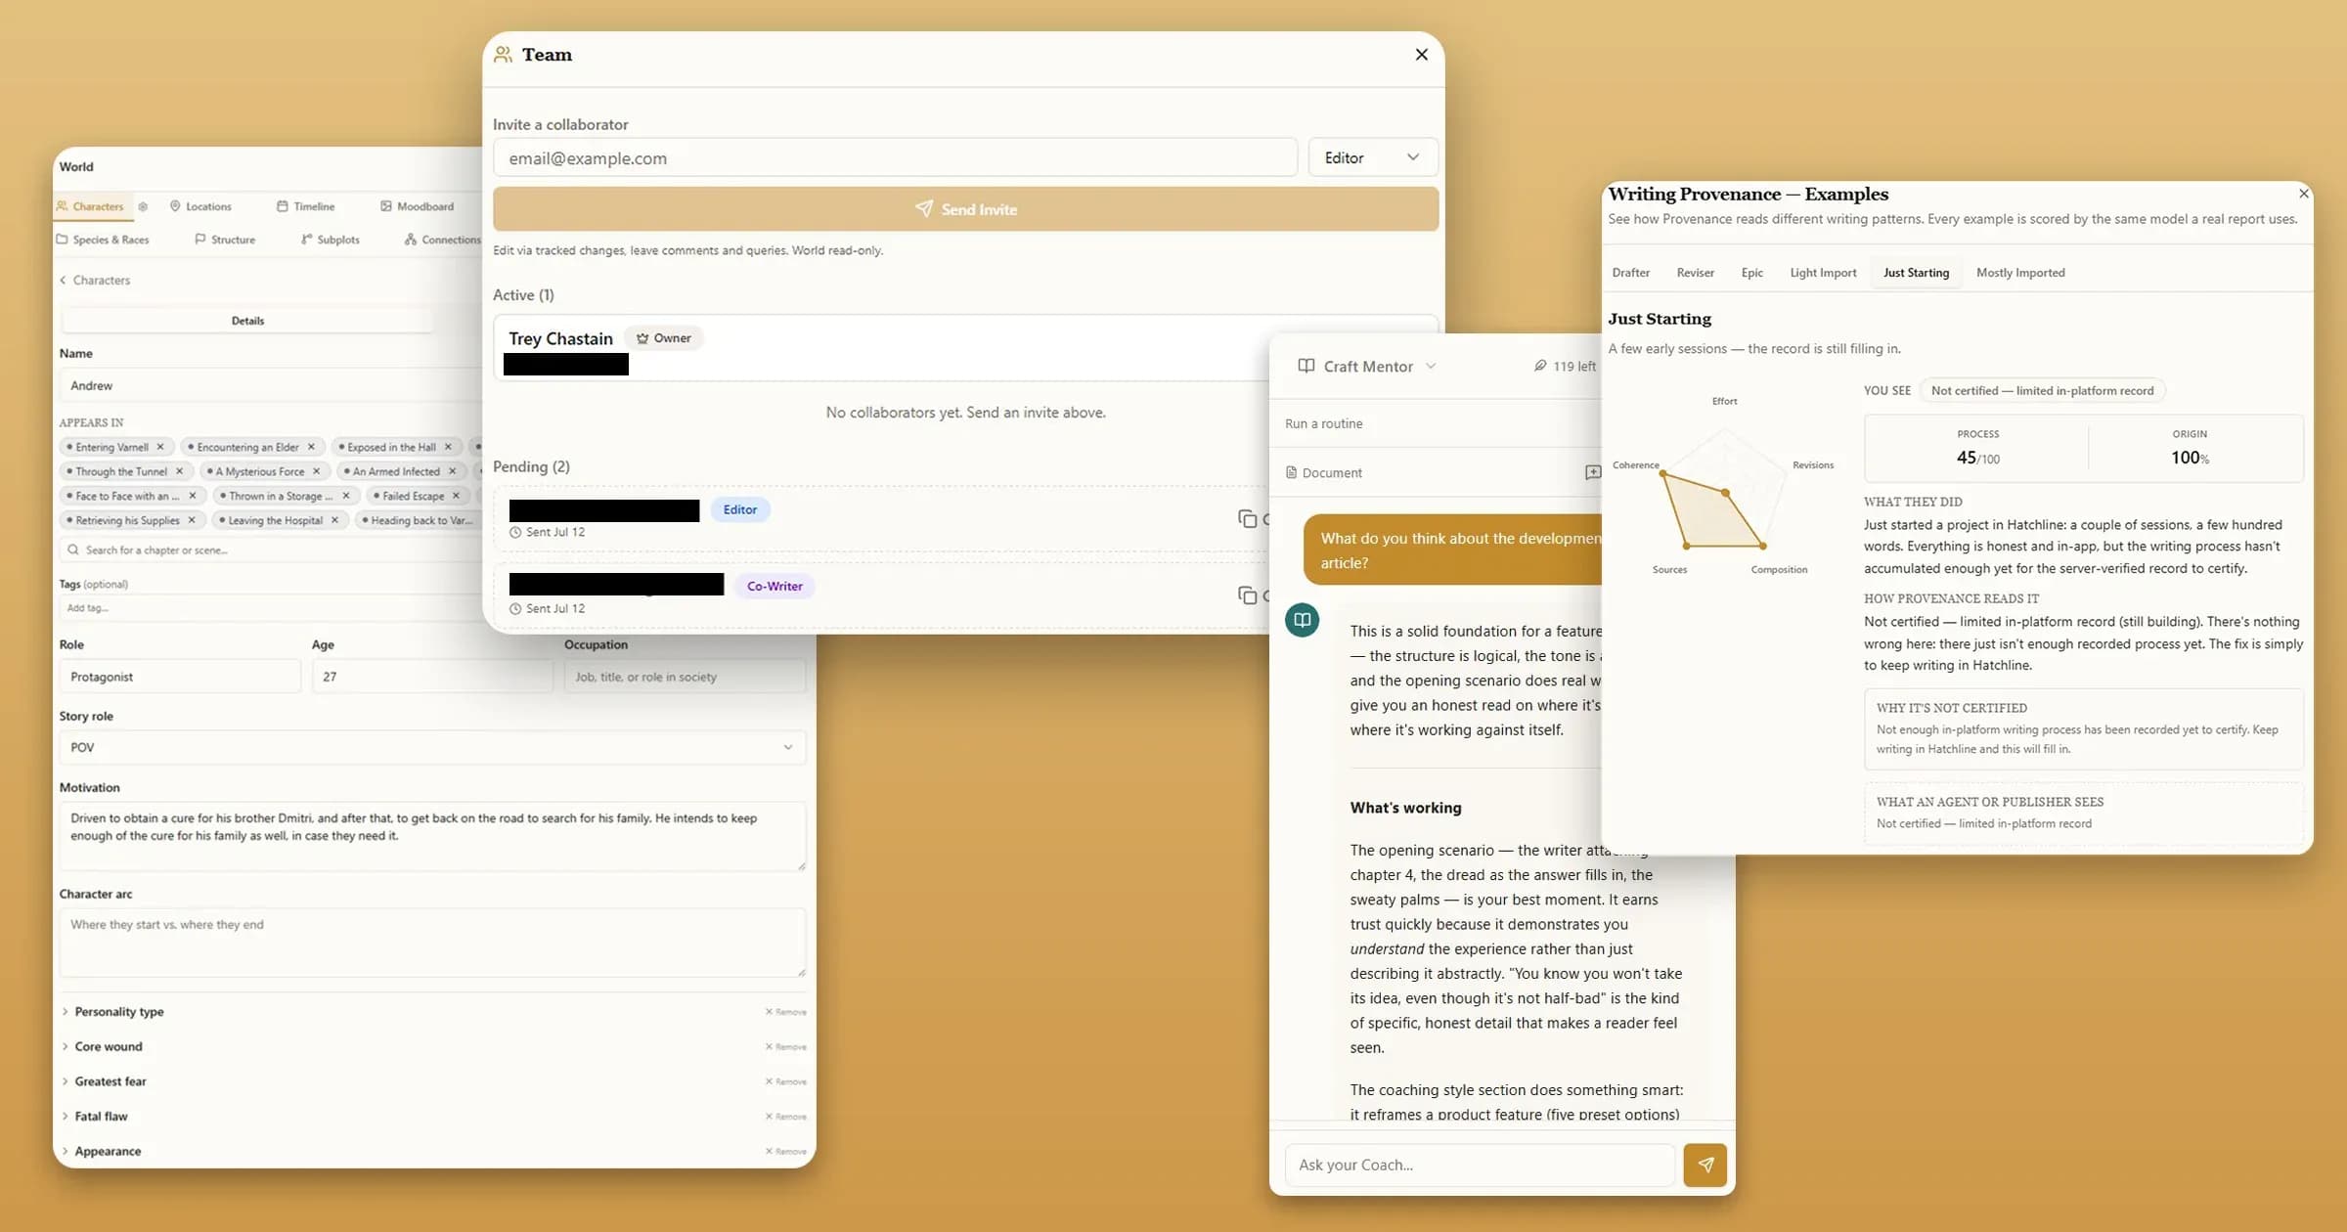Click the Send Invite button
Viewport: 2347px width, 1232px height.
click(965, 209)
